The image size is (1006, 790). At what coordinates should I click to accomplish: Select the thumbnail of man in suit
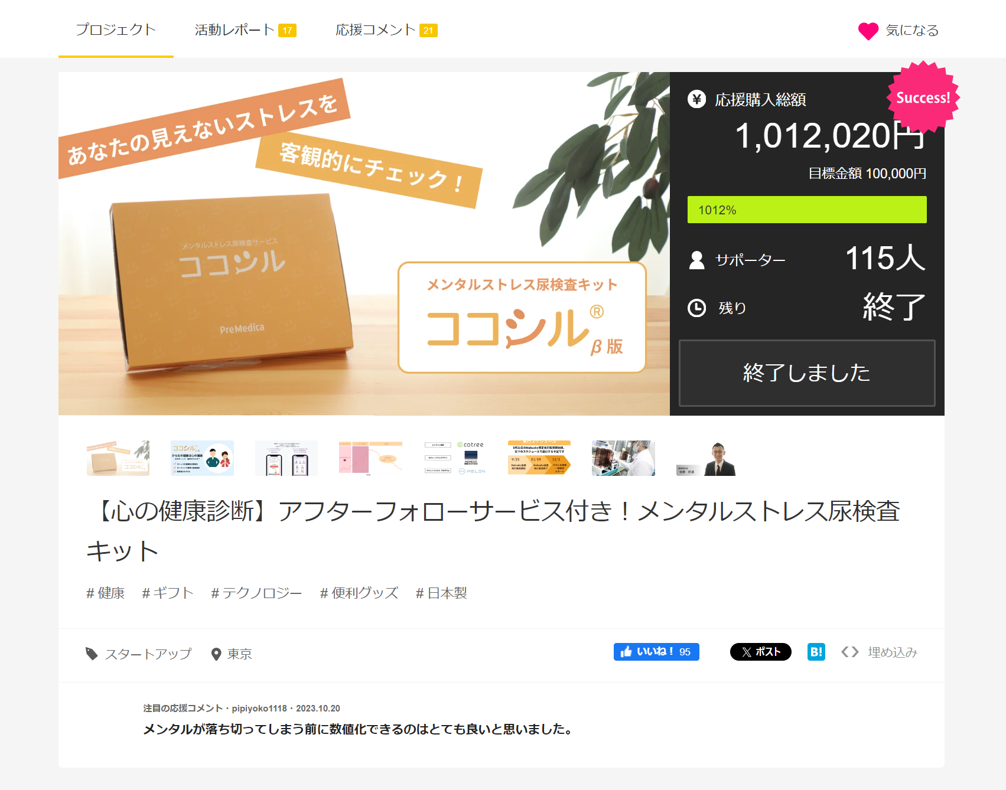(708, 458)
